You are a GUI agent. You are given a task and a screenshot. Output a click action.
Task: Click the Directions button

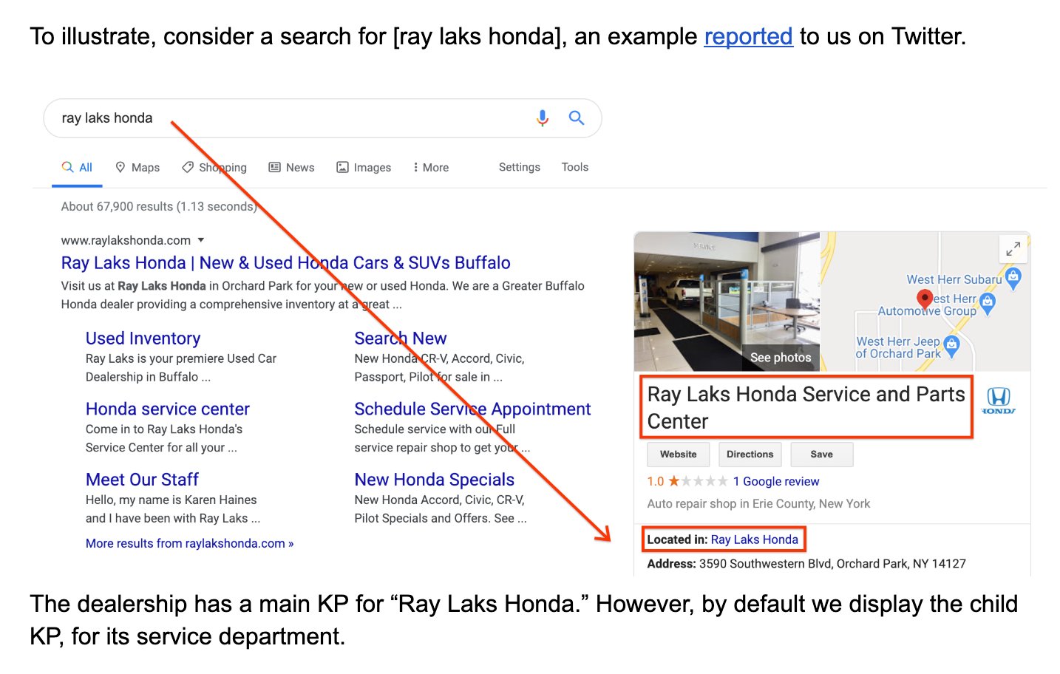point(750,455)
